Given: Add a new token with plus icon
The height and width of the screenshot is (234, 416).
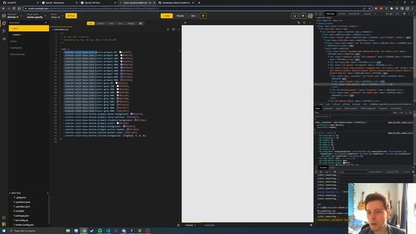Looking at the screenshot, I should pyautogui.click(x=45, y=23).
